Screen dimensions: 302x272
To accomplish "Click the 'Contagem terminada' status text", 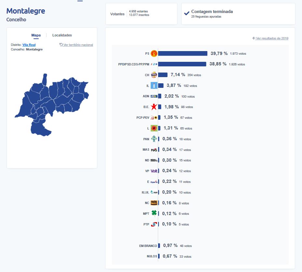I will (x=212, y=11).
